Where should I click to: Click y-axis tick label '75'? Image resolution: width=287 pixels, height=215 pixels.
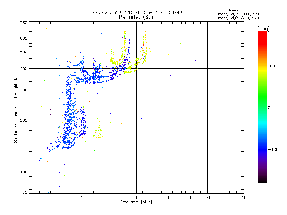tap(25, 192)
